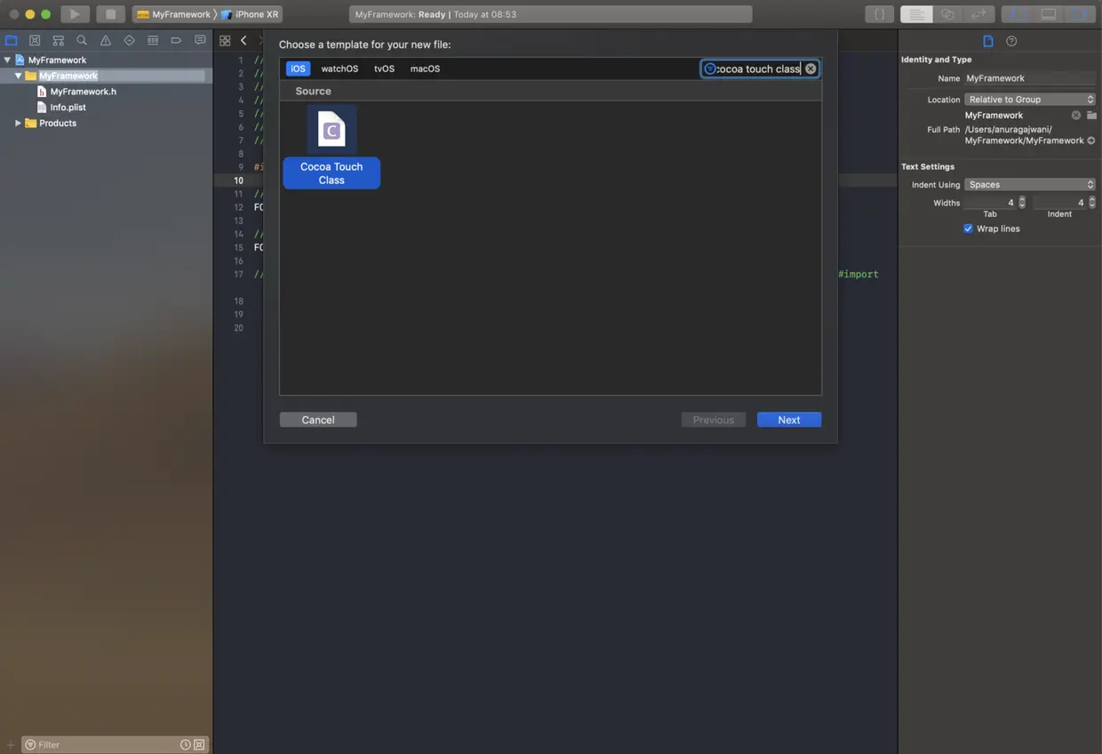Image resolution: width=1102 pixels, height=754 pixels.
Task: Clear location with the X icon
Action: tap(1076, 116)
